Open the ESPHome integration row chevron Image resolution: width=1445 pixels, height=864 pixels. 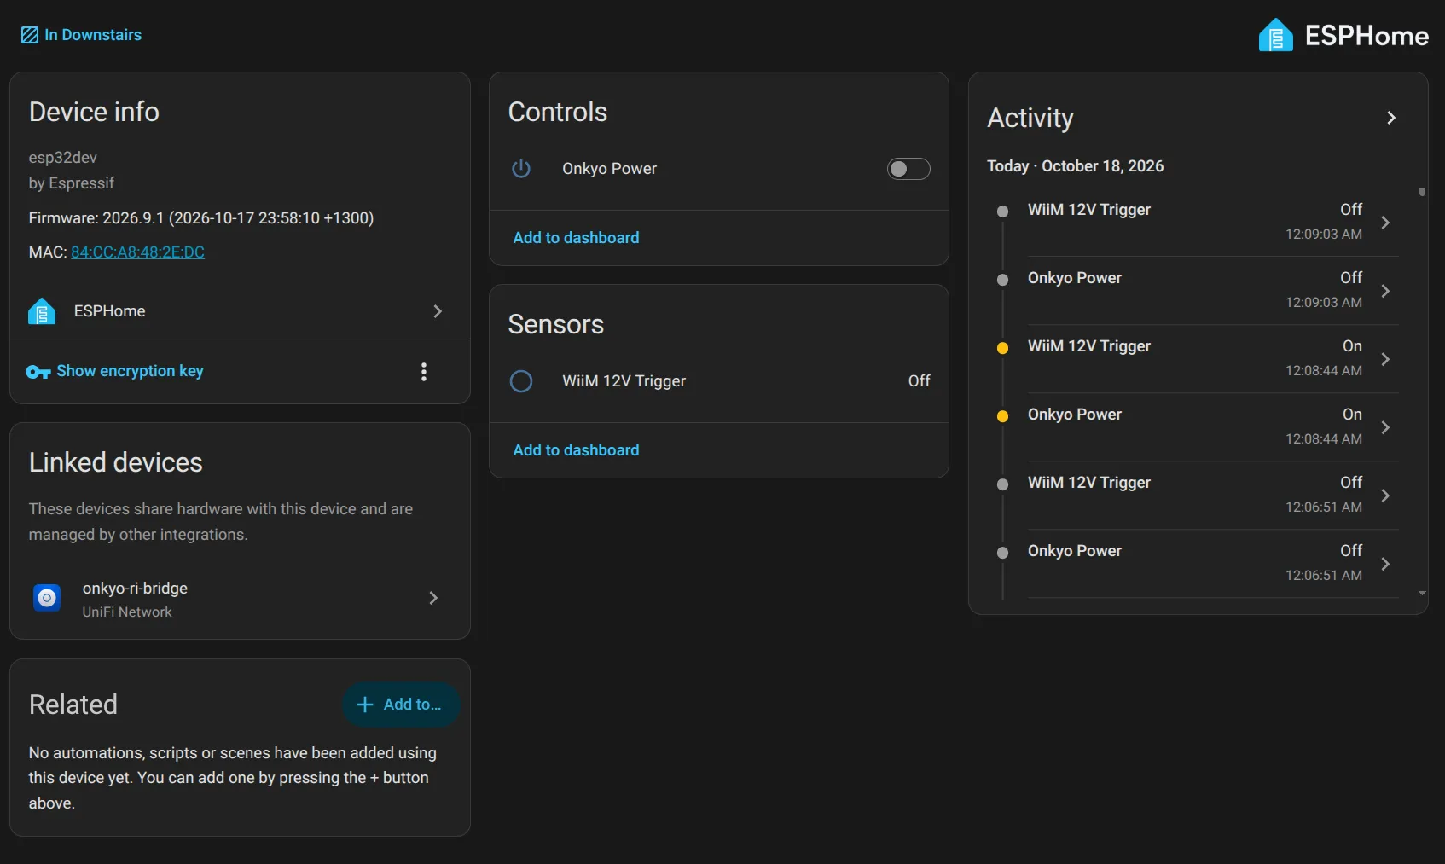[438, 311]
